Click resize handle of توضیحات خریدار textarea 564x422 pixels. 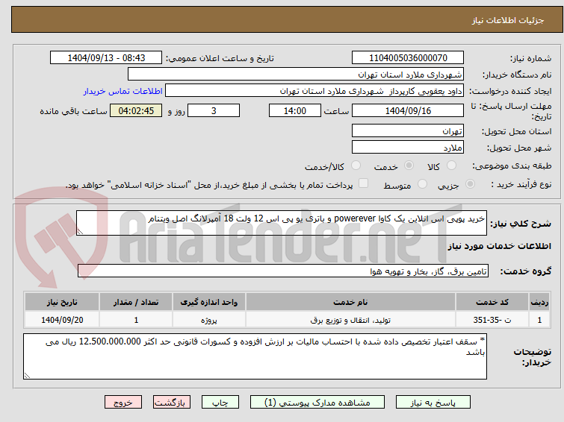[28, 375]
